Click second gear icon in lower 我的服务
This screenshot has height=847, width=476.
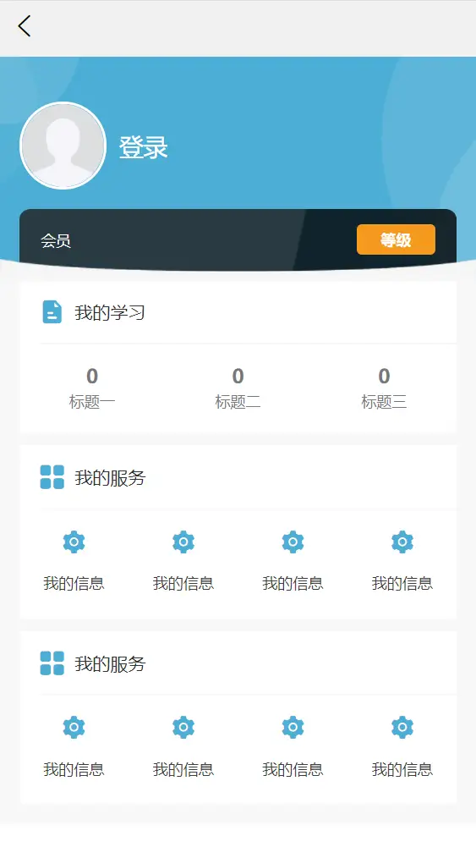pyautogui.click(x=183, y=728)
